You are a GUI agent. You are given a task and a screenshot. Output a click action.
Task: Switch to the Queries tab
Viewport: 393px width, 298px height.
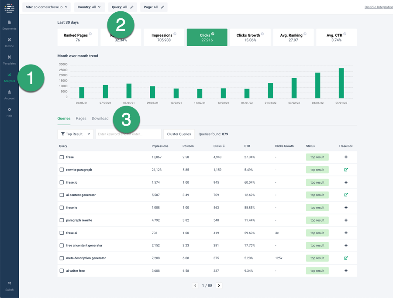64,118
